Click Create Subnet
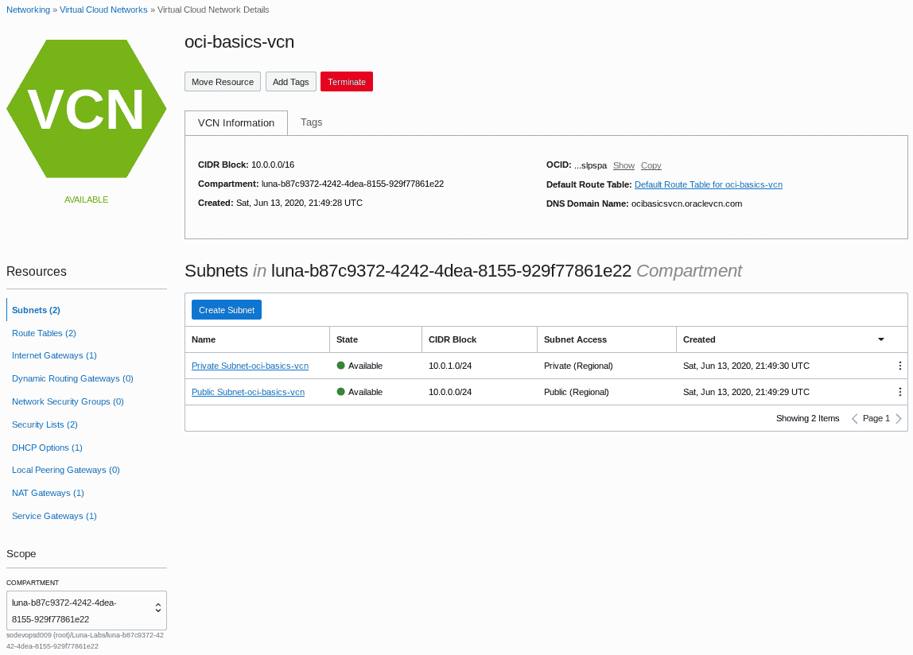913x655 pixels. 226,309
